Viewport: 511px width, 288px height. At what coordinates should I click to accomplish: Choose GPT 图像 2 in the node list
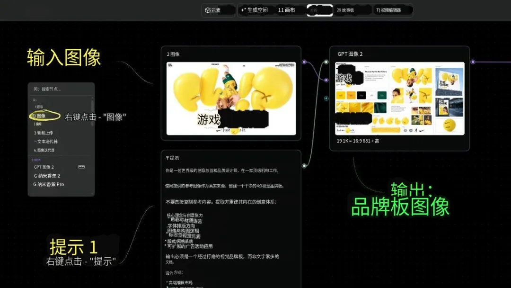click(44, 167)
